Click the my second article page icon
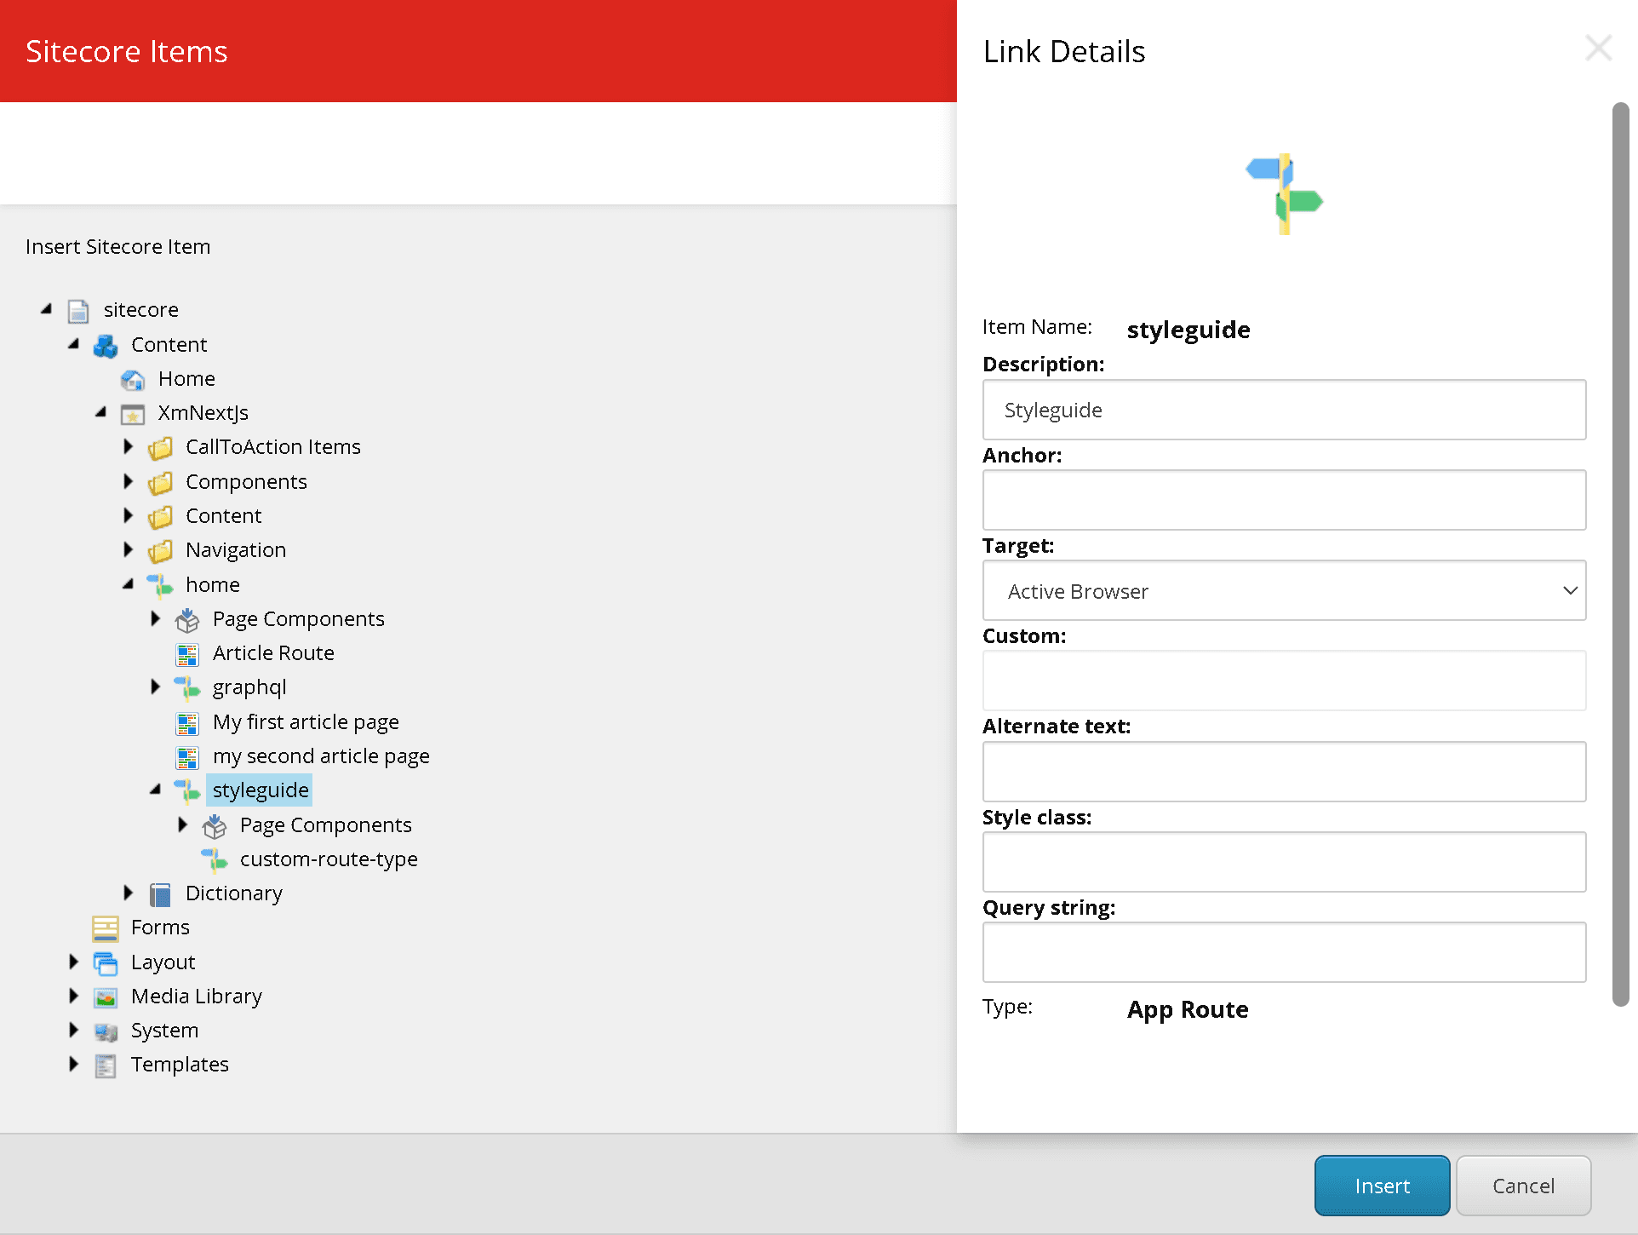This screenshot has height=1235, width=1638. pyautogui.click(x=187, y=757)
